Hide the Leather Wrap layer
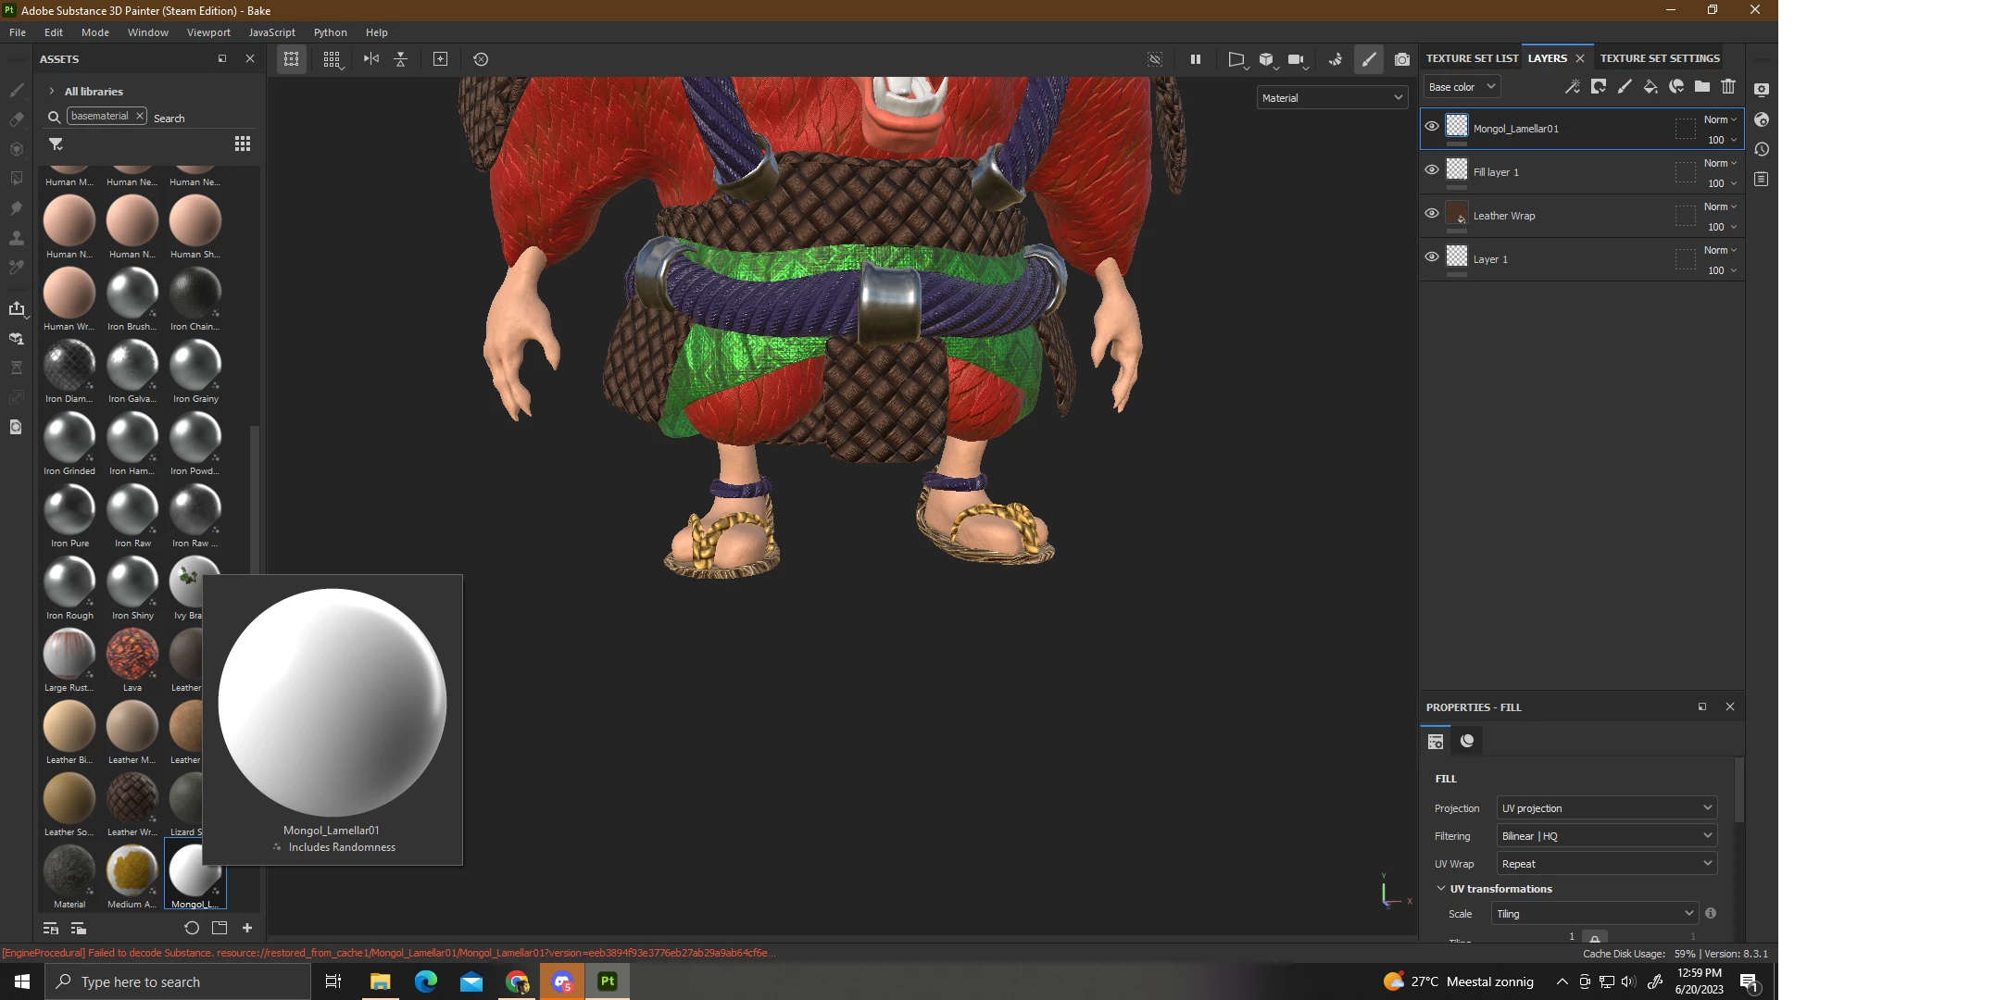The width and height of the screenshot is (2008, 1000). 1432,213
